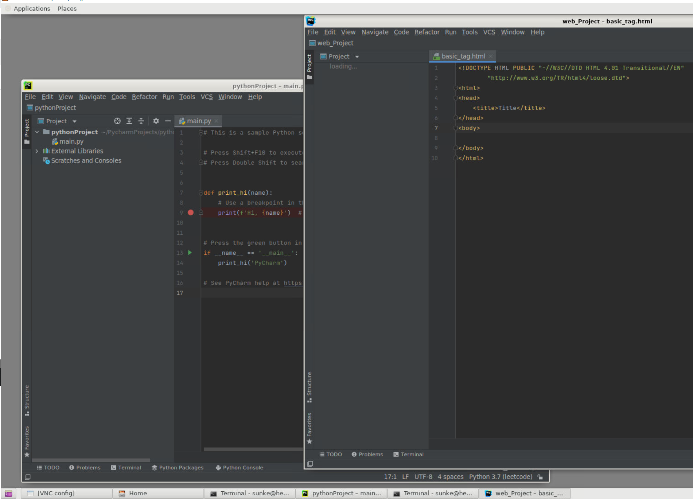Click web_Project breadcrumb in WebStorm navigation bar
The height and width of the screenshot is (499, 693).
(x=332, y=43)
